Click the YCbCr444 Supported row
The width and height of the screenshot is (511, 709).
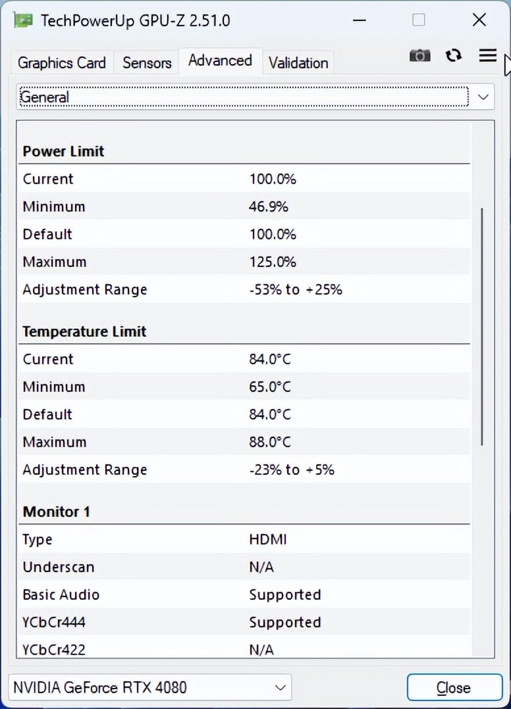click(244, 622)
